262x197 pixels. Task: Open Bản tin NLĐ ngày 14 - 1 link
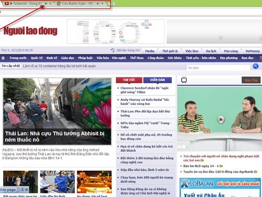201,166
